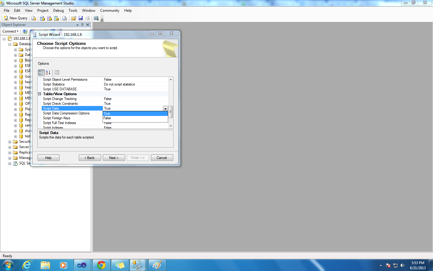Expand the SQL Server Agent node
The height and width of the screenshot is (271, 433).
tap(10, 164)
